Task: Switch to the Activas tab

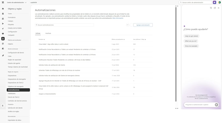Action: 38,33
